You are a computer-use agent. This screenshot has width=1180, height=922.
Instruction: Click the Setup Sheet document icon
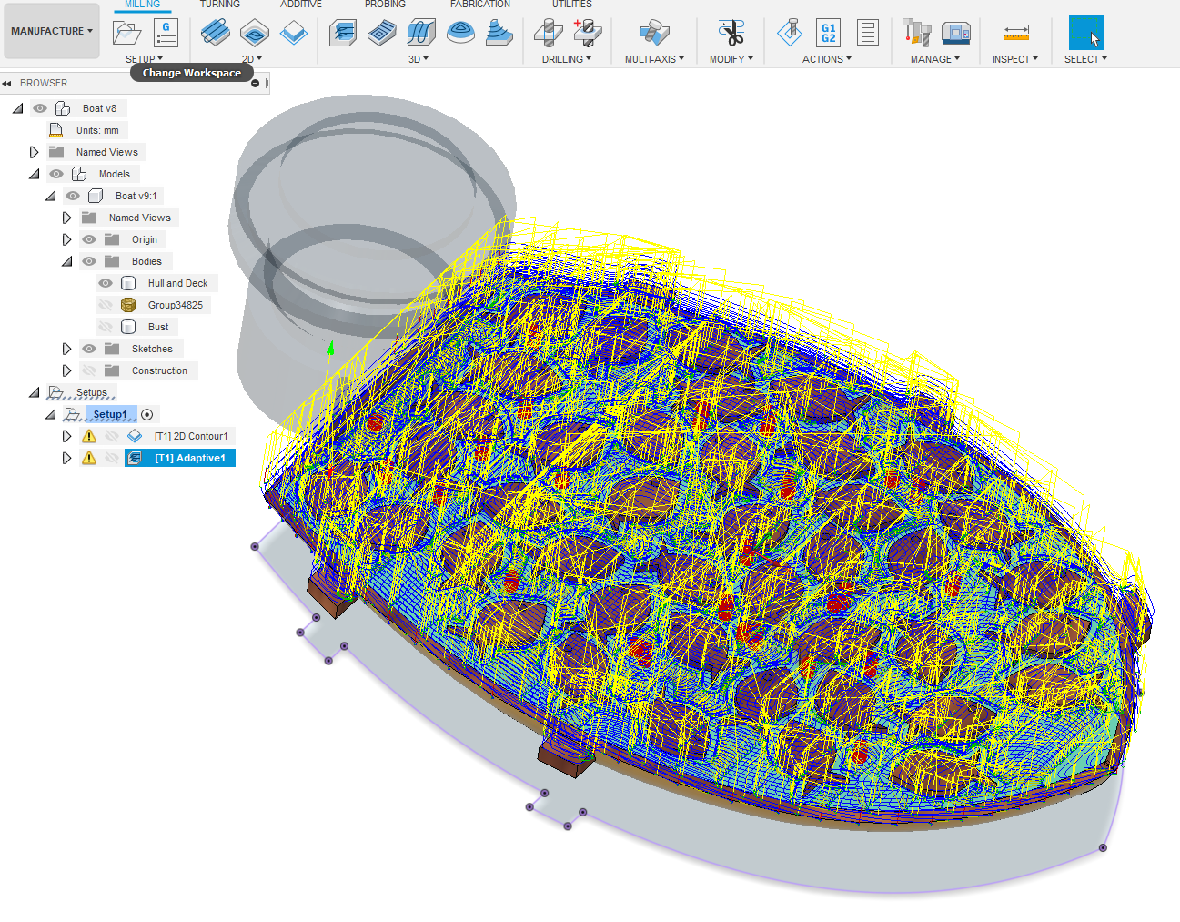pyautogui.click(x=868, y=33)
